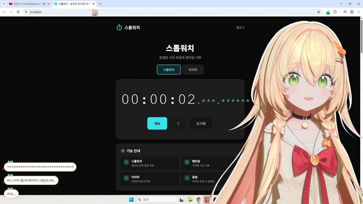The width and height of the screenshot is (363, 204).
Task: Open the 블로그 link in the header
Action: (240, 27)
